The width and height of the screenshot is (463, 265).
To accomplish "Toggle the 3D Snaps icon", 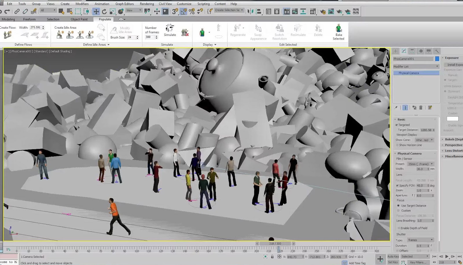I will (175, 11).
